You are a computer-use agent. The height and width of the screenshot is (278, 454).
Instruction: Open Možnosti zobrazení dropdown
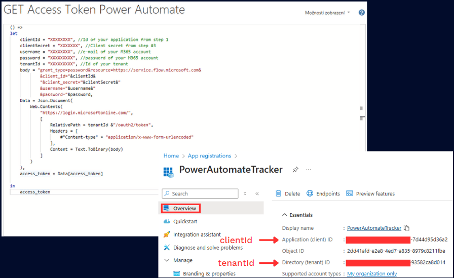[x=327, y=13]
